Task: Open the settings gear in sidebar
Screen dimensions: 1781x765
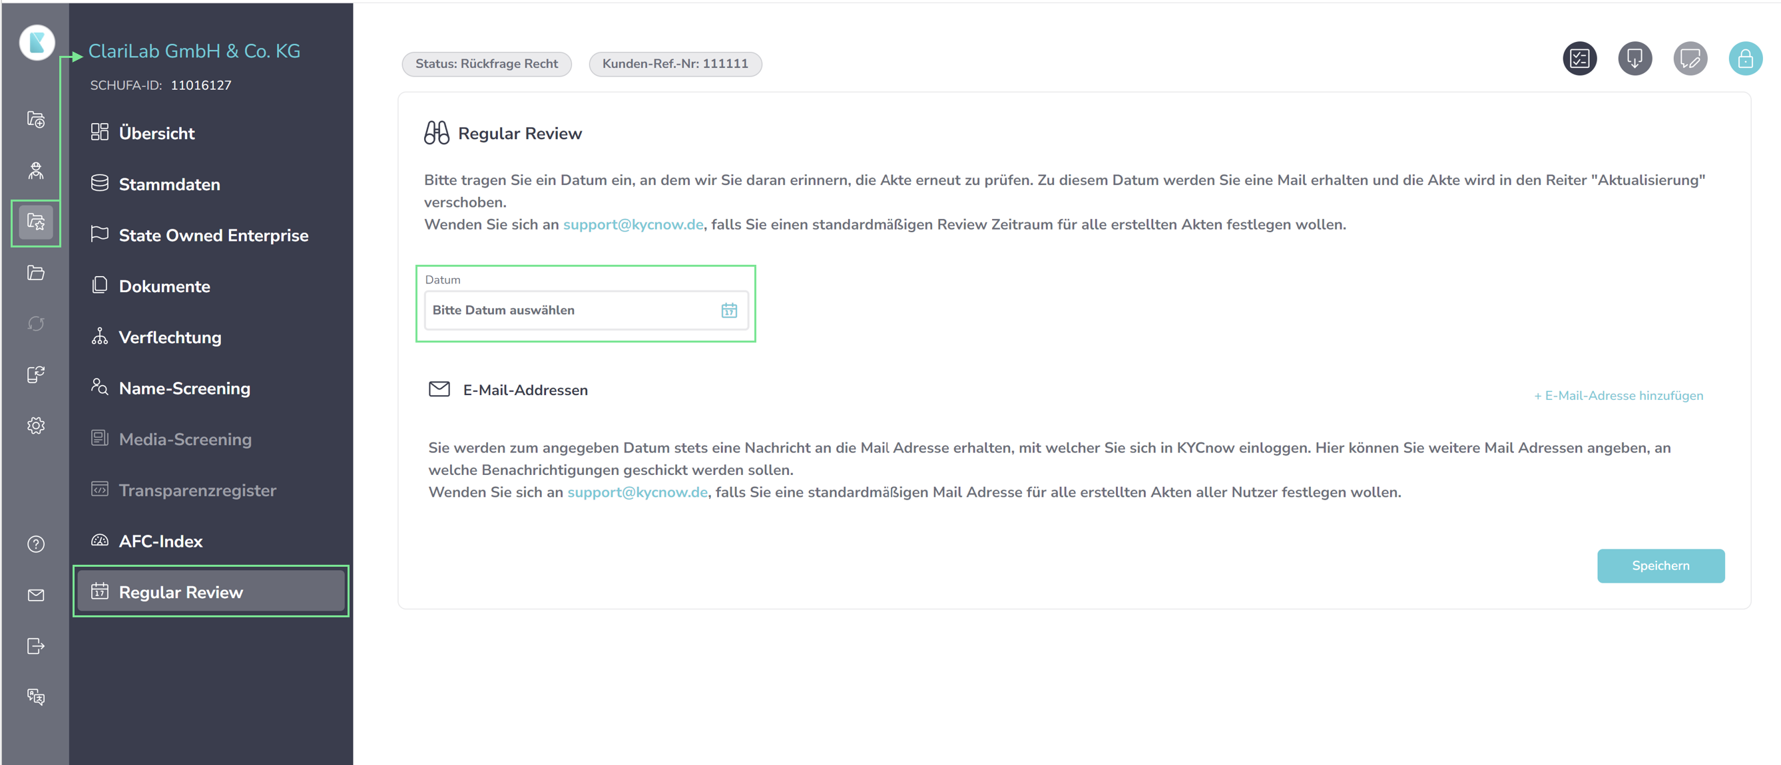Action: [x=36, y=425]
